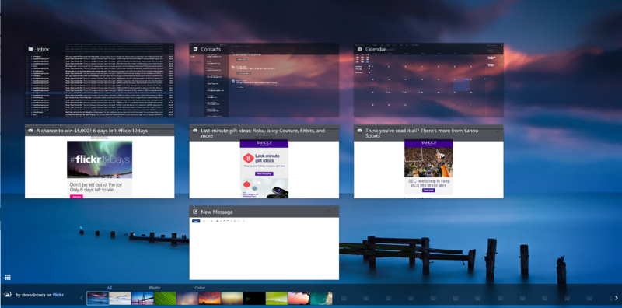Choose the beige sand gradient background
This screenshot has width=622, height=308.
[x=232, y=298]
